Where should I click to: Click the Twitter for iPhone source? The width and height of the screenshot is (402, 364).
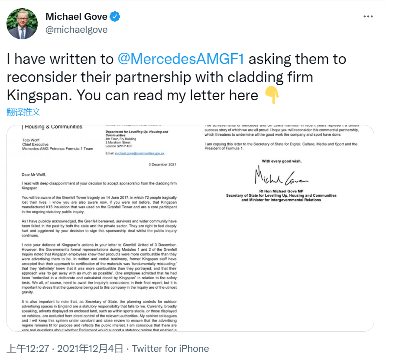[x=170, y=348]
